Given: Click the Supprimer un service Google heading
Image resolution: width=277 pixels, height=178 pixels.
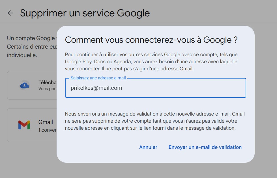Looking at the screenshot, I should (85, 13).
